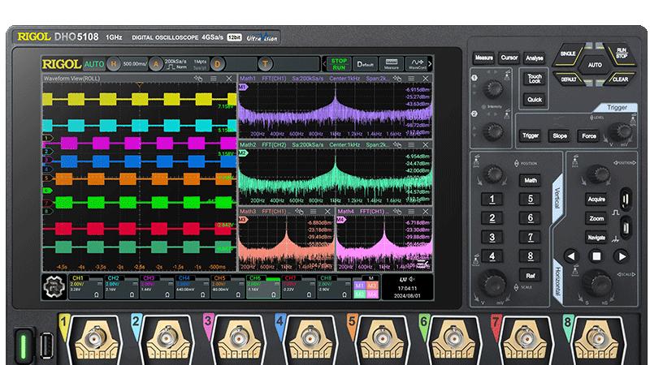650x365 pixels.
Task: Collapse toolbar with the left chevron arrow
Action: click(x=324, y=64)
